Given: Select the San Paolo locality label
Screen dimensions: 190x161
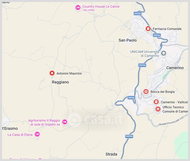Looking at the screenshot, I should click(128, 40).
